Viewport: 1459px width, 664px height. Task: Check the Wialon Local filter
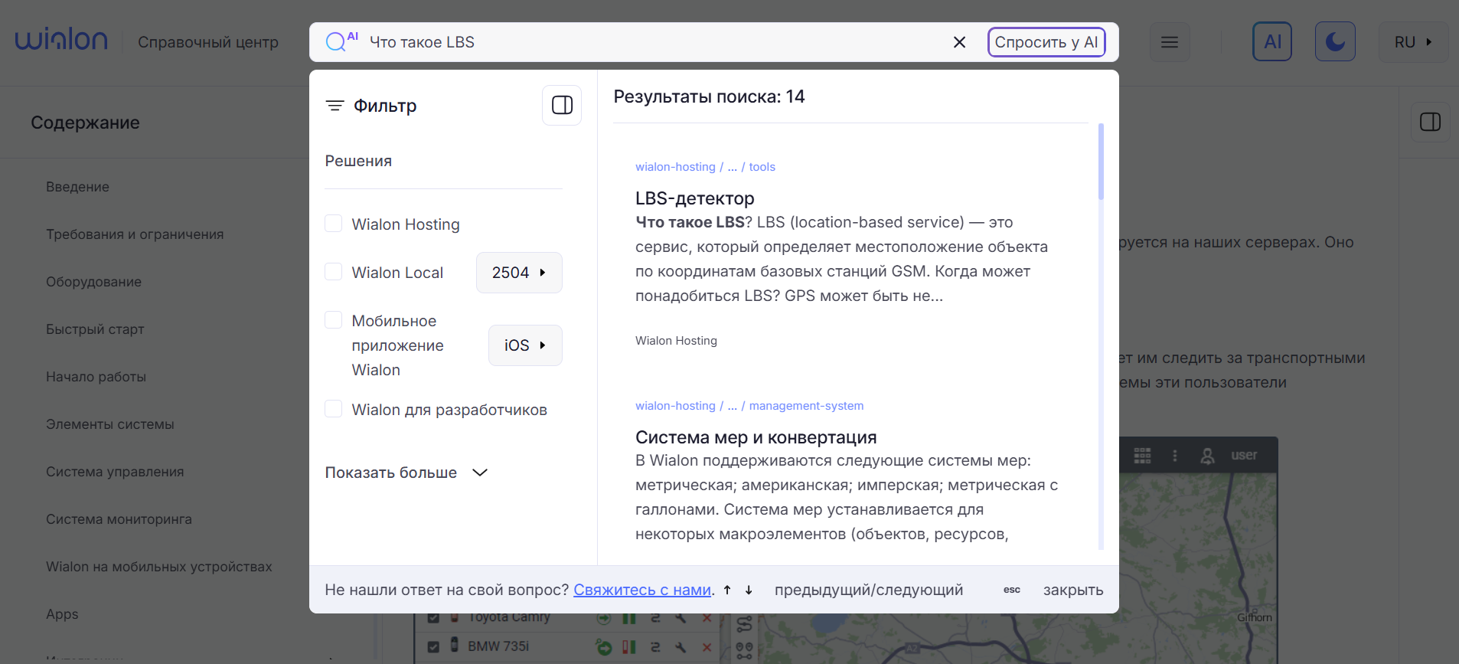point(334,272)
